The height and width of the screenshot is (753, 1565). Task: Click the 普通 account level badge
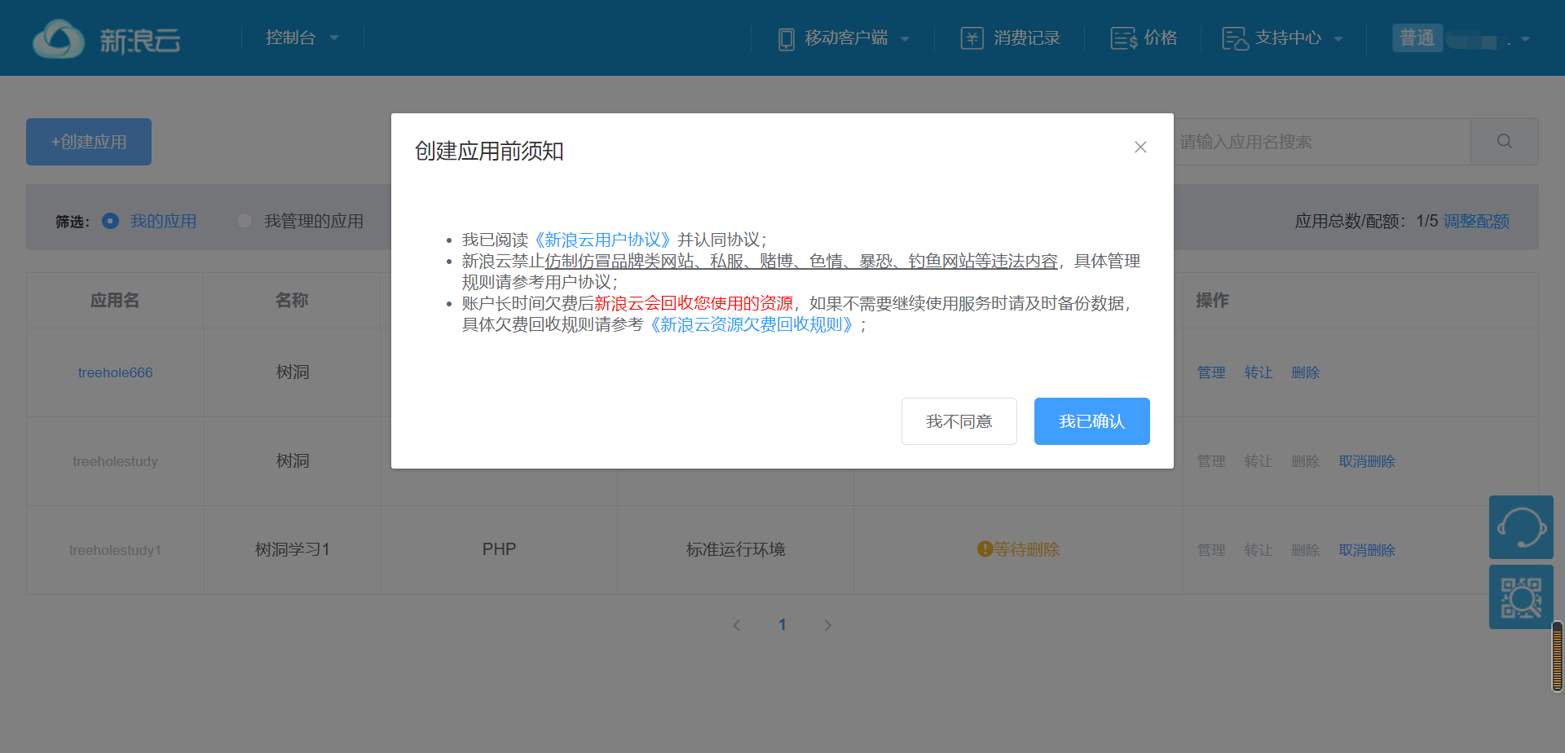1417,37
